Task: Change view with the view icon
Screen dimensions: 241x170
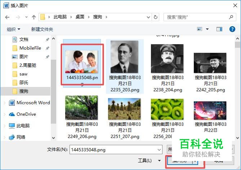Action: pyautogui.click(x=200, y=29)
